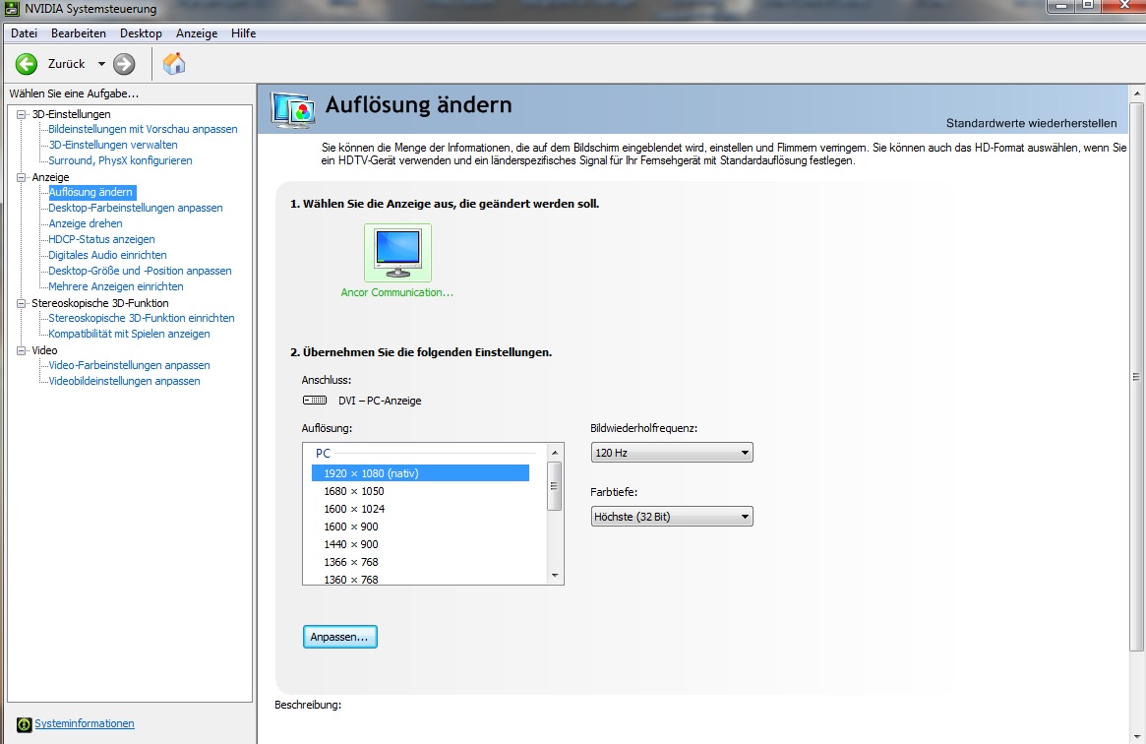Open Mehrere Anzeigen einrichten

(115, 286)
